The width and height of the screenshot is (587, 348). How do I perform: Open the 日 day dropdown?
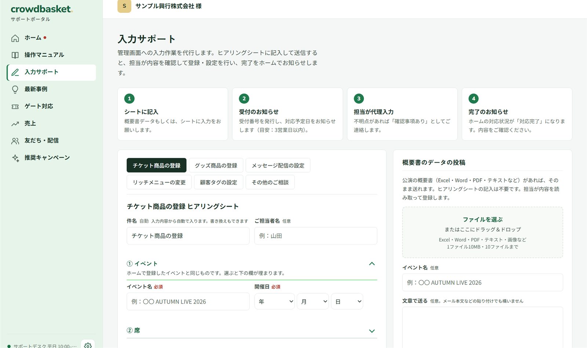pos(347,301)
